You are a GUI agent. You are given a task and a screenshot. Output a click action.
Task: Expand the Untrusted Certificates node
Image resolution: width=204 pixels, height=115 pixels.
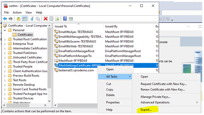(5, 57)
